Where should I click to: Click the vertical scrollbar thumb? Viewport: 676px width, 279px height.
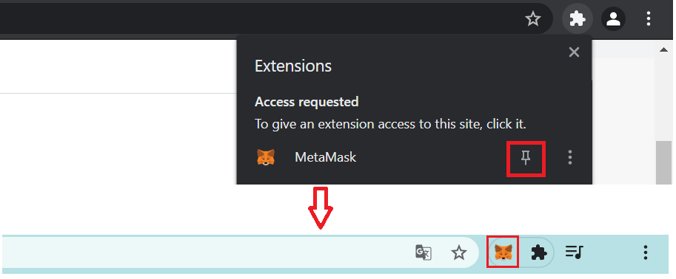[x=663, y=162]
